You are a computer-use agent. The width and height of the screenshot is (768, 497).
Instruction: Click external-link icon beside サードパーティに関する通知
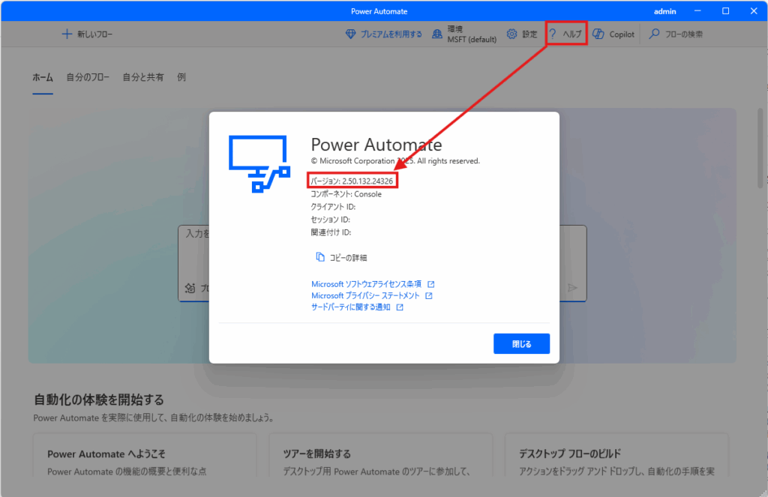(400, 307)
